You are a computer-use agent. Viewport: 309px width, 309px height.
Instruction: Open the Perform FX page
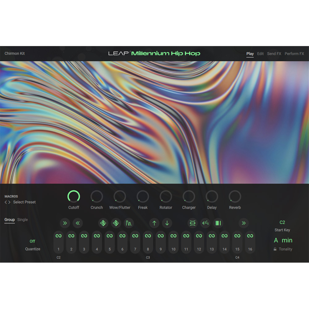coord(294,53)
